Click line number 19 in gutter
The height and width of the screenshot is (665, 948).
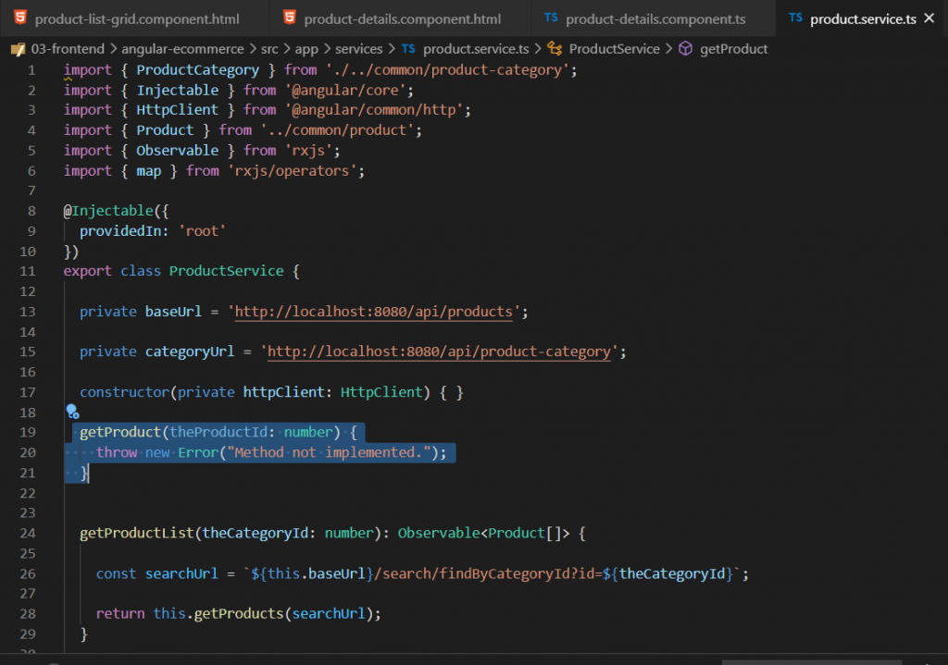pos(28,433)
